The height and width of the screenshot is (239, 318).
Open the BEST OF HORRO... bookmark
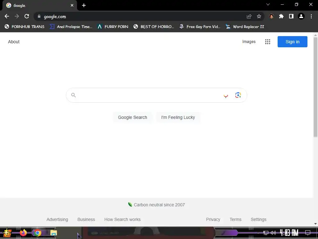pos(154,27)
